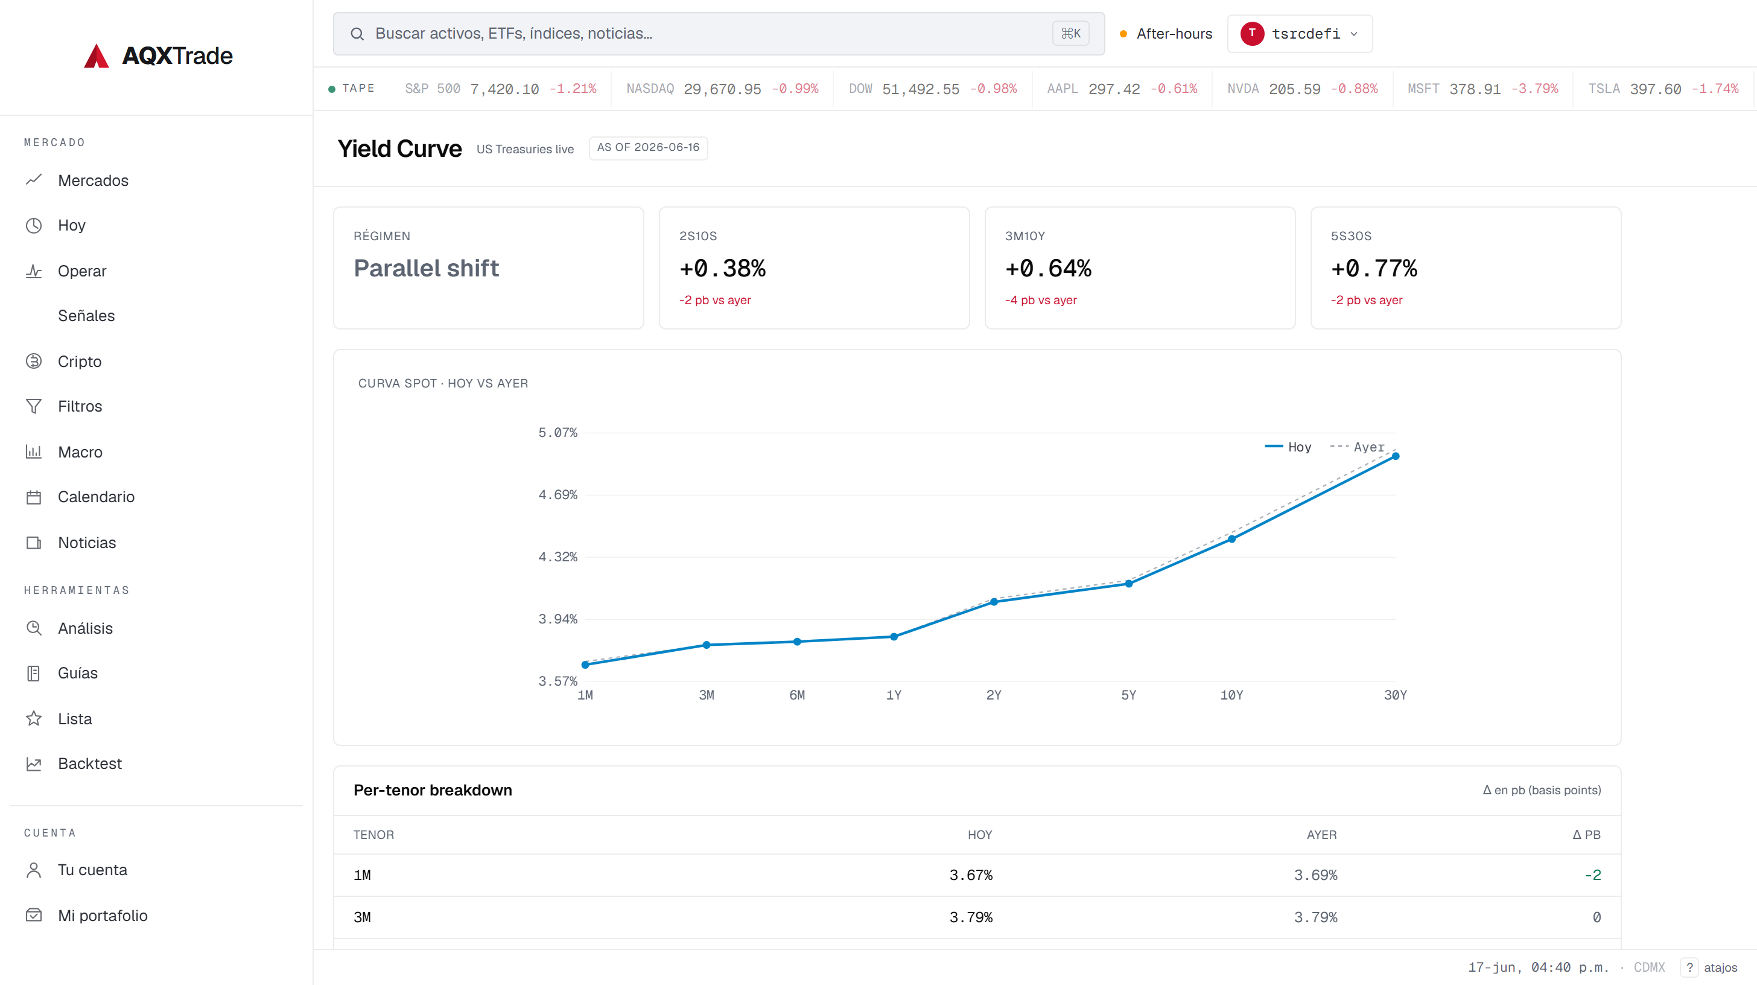
Task: Click the After-hours market status indicator
Action: [x=1166, y=33]
